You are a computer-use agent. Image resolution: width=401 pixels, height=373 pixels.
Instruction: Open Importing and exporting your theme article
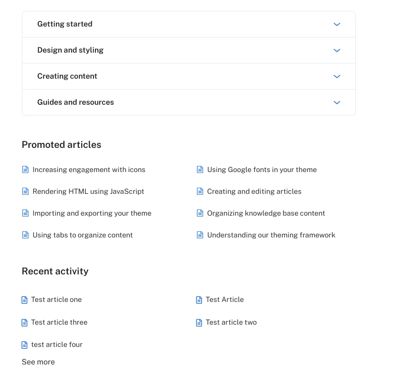(92, 213)
